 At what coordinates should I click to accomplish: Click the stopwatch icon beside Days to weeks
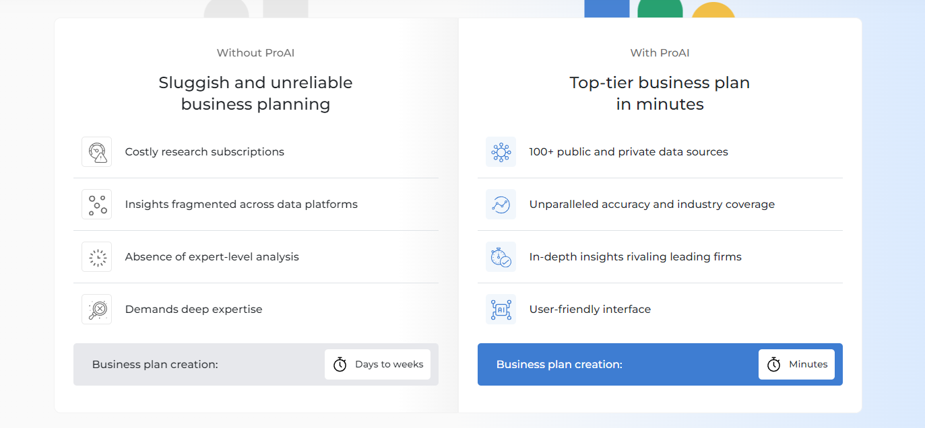point(340,365)
